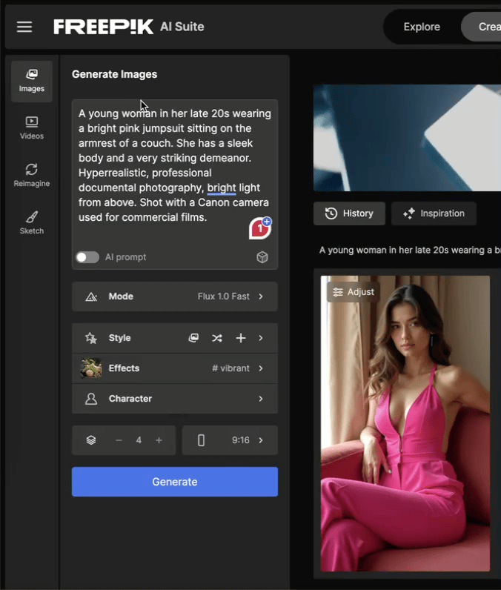Click the Adjust button on generated image
501x590 pixels.
(354, 292)
